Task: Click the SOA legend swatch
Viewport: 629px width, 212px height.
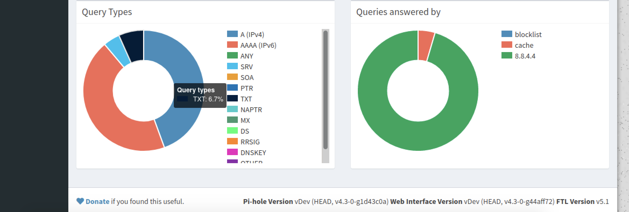Action: 232,77
